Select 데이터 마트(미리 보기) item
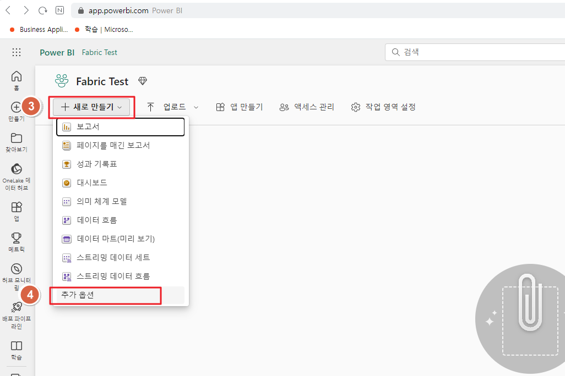 coord(121,239)
